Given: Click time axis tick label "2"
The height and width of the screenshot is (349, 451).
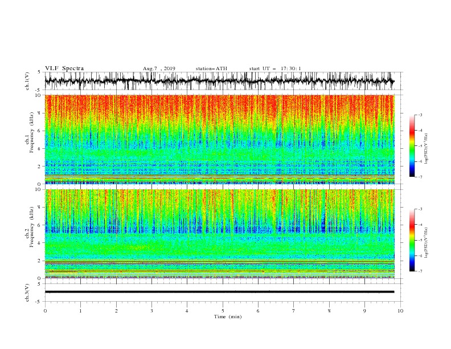Looking at the screenshot, I should [x=116, y=311].
